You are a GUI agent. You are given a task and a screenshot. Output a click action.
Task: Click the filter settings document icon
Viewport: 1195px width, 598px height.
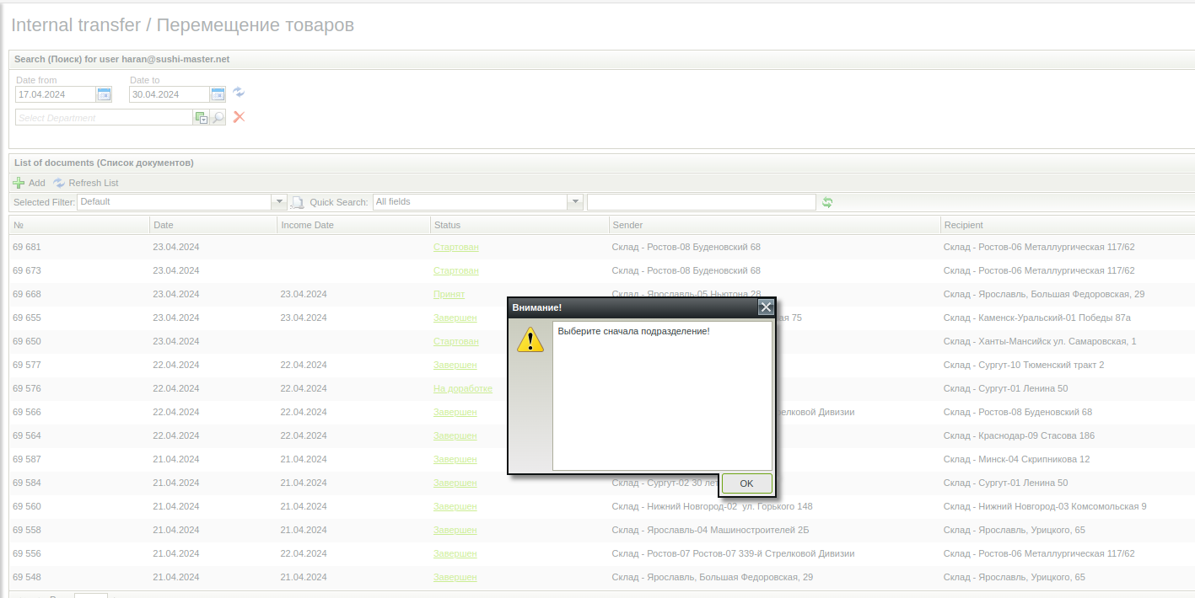tap(297, 202)
